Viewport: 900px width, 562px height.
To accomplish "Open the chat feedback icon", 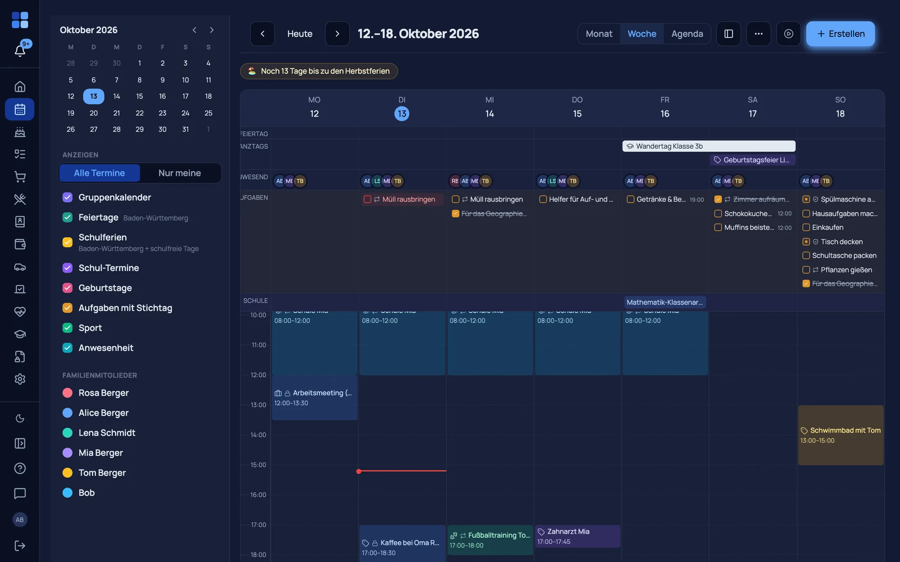I will (20, 493).
